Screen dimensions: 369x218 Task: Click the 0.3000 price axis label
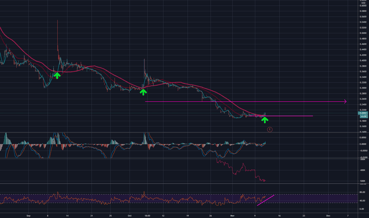coord(363,88)
